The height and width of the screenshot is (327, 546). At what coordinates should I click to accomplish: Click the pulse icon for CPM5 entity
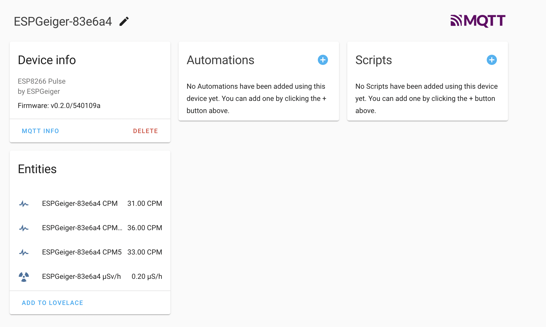pos(24,252)
